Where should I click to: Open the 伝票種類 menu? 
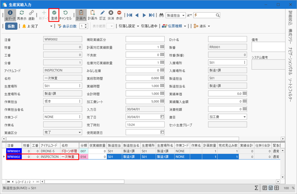click(x=174, y=26)
